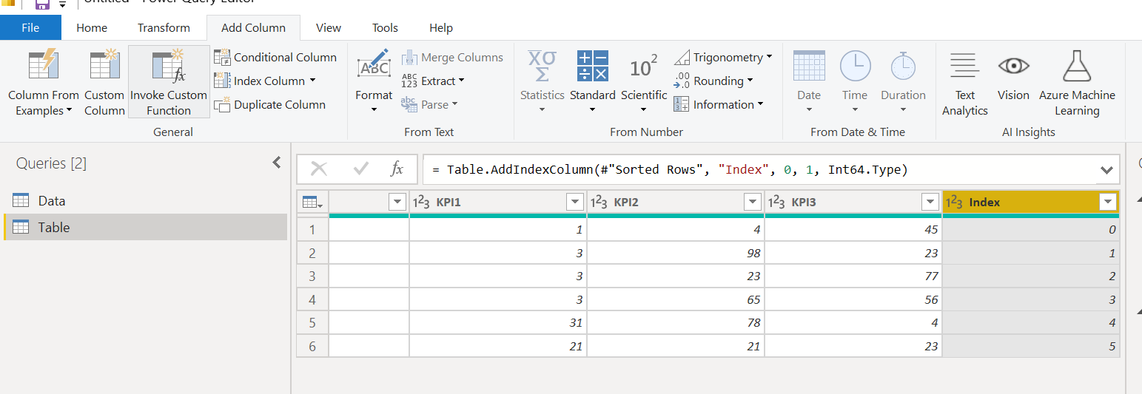The image size is (1142, 394).
Task: Expand the Column From Examples dropdown arrow
Action: pos(69,111)
